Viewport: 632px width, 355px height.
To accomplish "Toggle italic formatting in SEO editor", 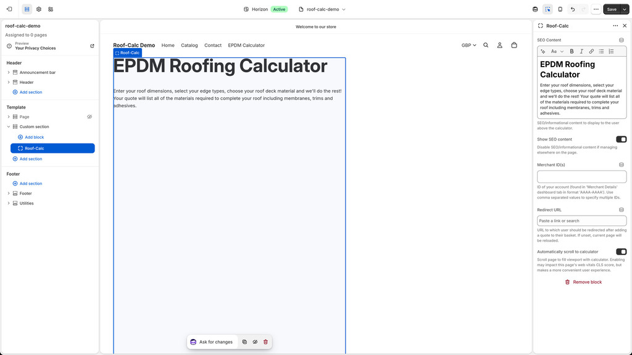I will (x=581, y=52).
